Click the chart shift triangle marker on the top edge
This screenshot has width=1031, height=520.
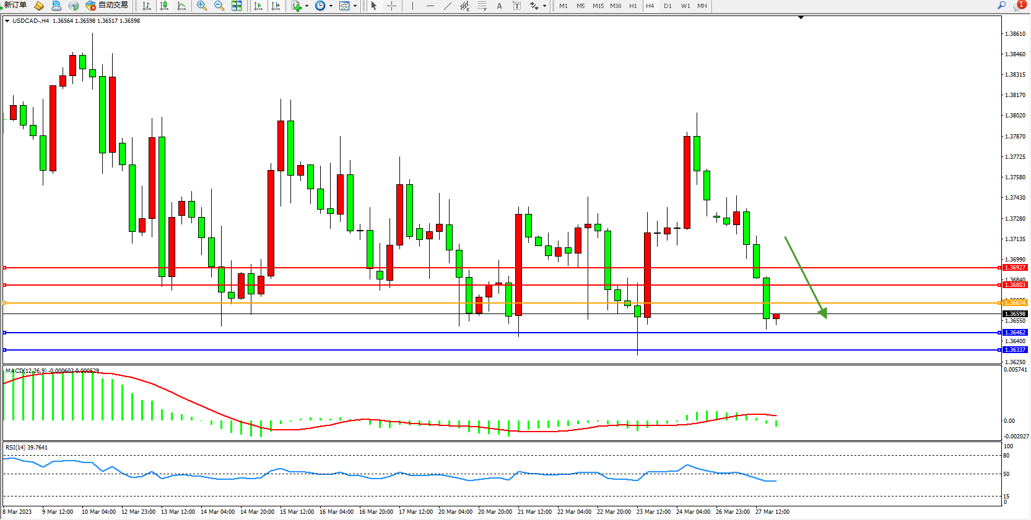click(x=801, y=18)
